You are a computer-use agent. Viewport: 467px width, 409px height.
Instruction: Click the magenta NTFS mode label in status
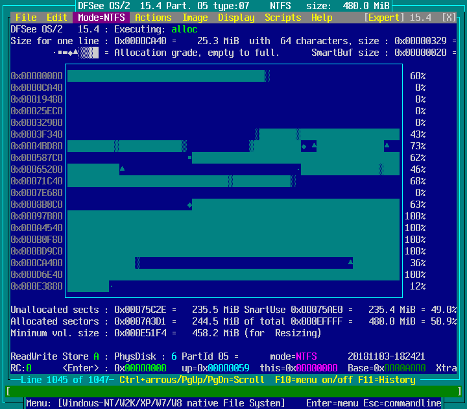pyautogui.click(x=306, y=356)
